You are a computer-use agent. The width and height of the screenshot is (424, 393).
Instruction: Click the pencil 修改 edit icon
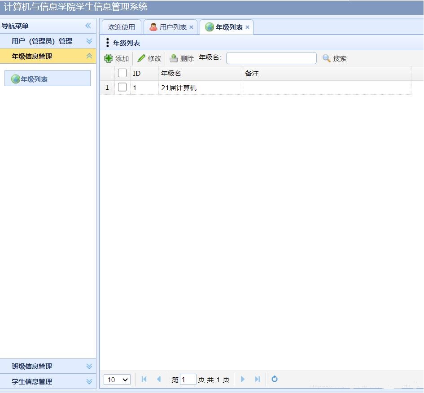tap(141, 58)
